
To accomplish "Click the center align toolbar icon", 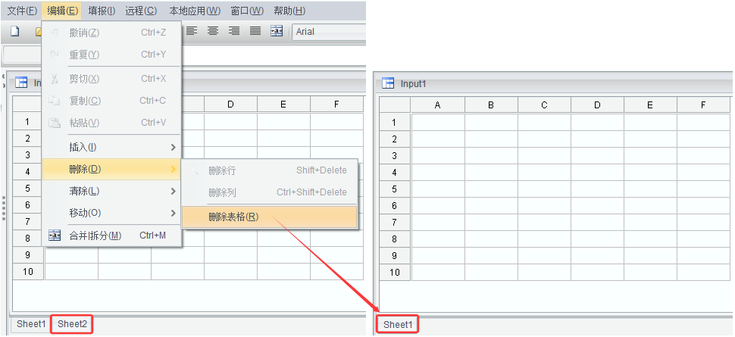I will click(x=213, y=31).
